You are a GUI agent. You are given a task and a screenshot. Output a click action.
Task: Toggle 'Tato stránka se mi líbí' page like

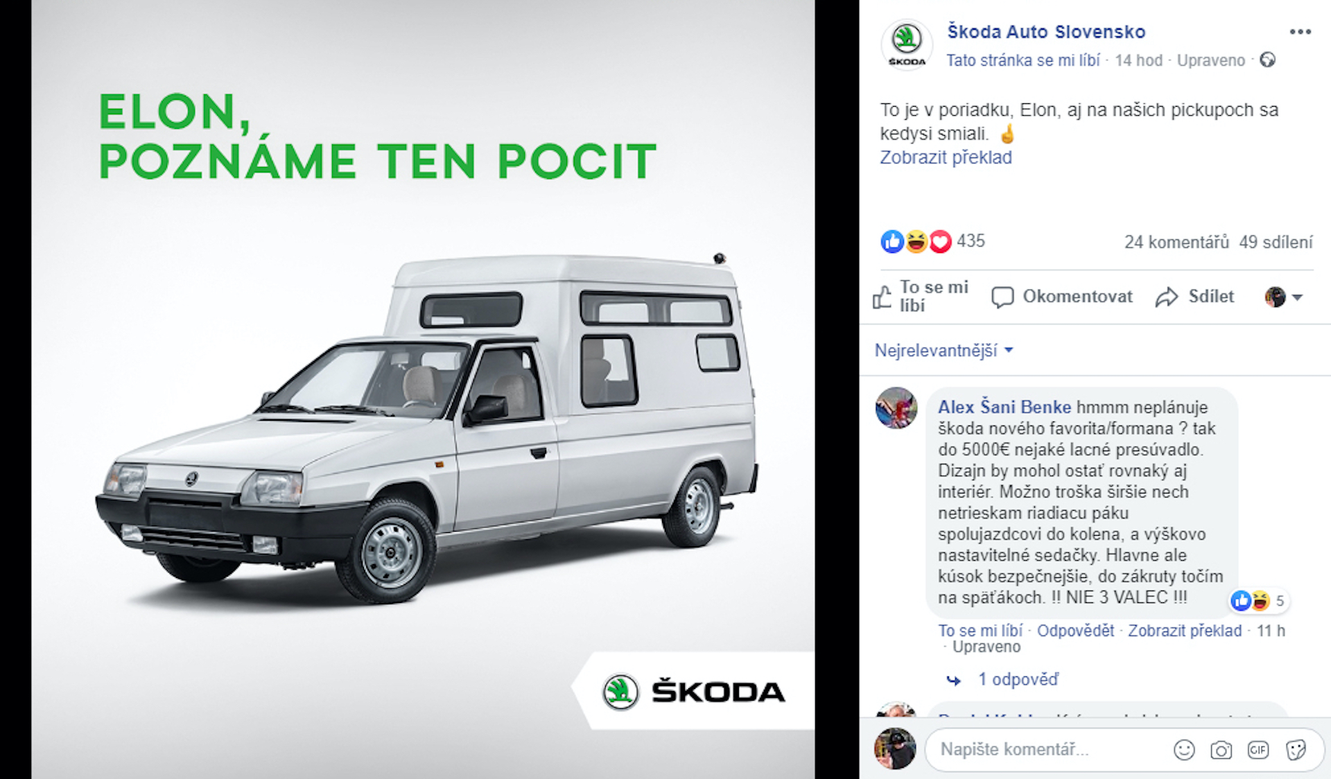[x=1023, y=60]
